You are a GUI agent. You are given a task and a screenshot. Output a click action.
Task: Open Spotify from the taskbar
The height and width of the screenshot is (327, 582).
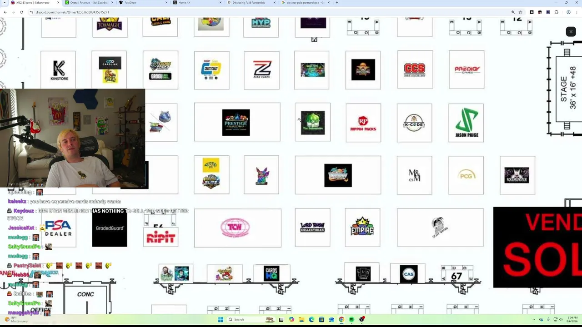point(351,320)
